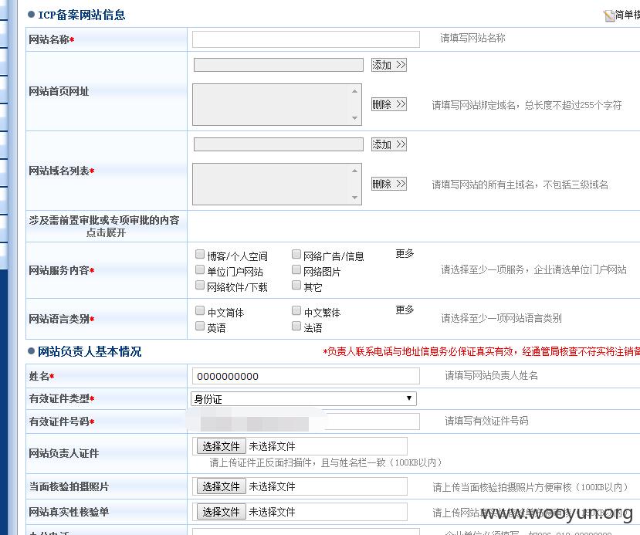This screenshot has width=640, height=535.
Task: Check the 中文简体 language checkbox
Action: tap(200, 310)
